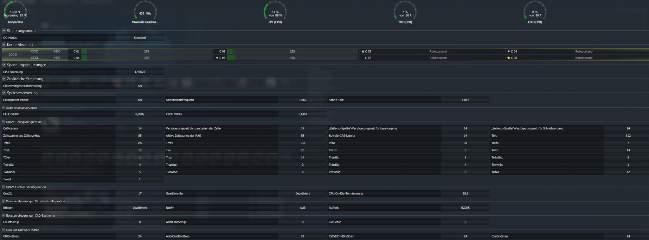Click the OC-Modus Standard value
649x240 pixels.
coord(140,38)
